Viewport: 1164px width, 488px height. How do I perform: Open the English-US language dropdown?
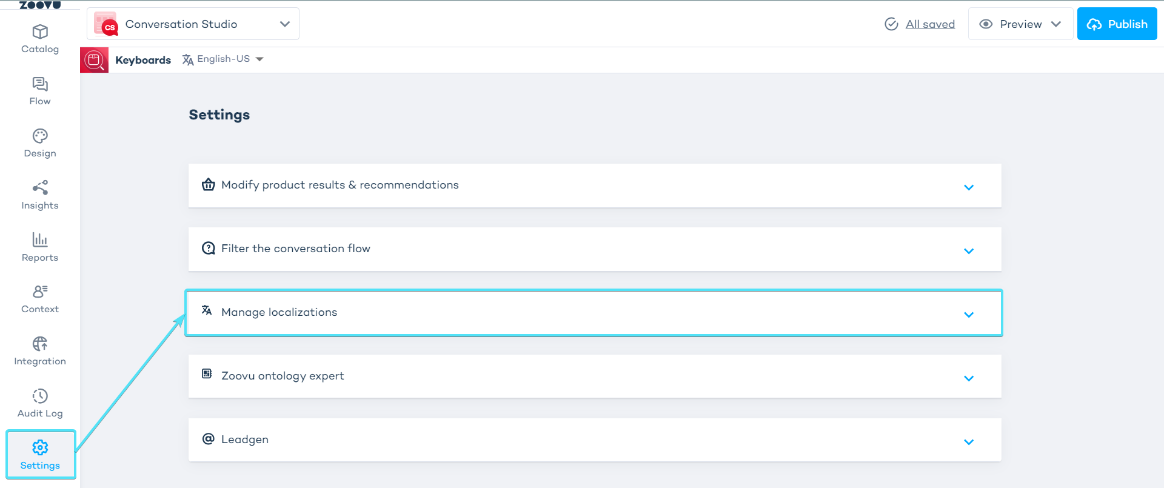click(x=223, y=59)
